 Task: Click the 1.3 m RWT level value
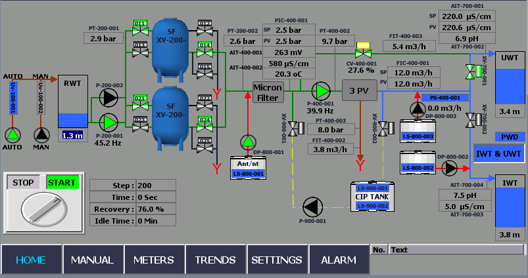72,136
